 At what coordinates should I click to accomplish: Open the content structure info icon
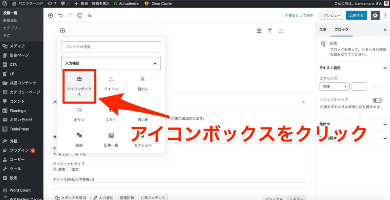(x=80, y=15)
